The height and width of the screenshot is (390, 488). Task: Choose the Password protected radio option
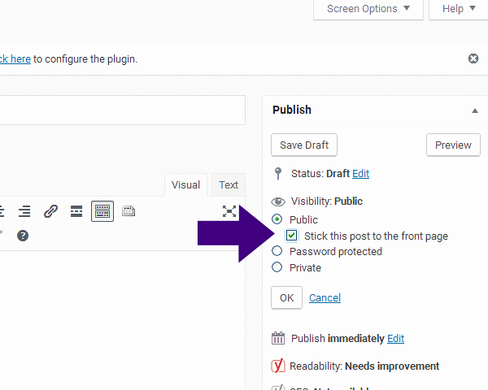[277, 251]
